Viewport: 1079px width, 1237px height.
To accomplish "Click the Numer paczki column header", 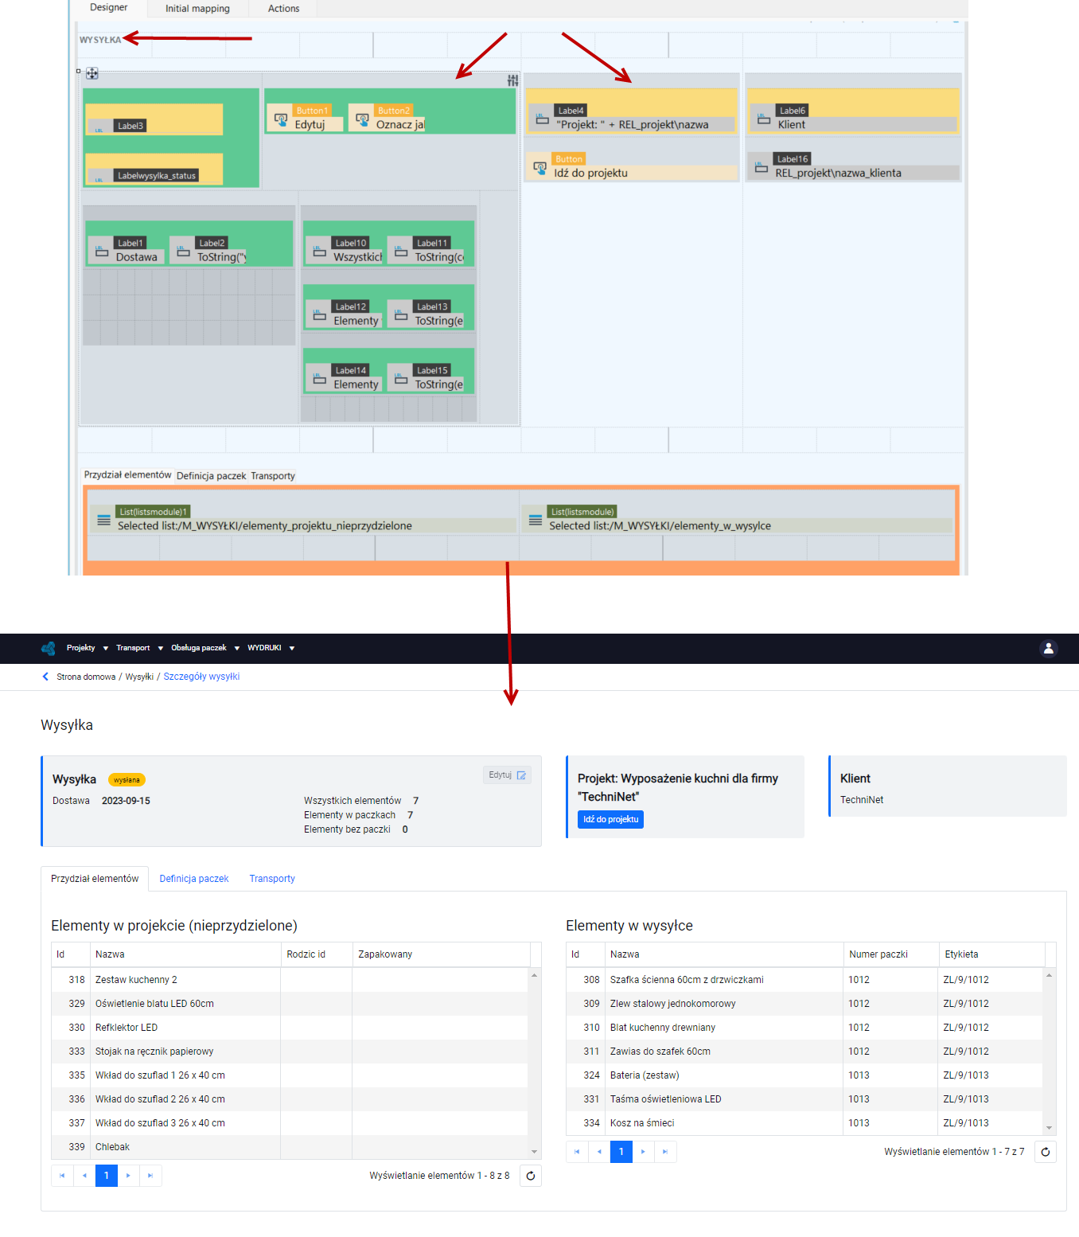I will 891,954.
